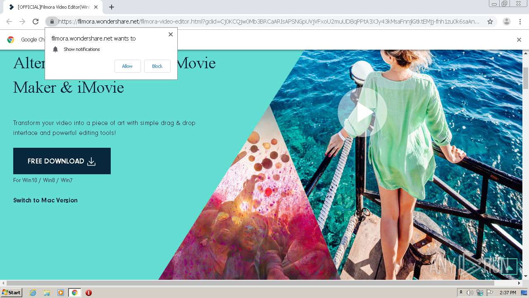Click the horizontal scrollbar at bottom

(x=250, y=283)
